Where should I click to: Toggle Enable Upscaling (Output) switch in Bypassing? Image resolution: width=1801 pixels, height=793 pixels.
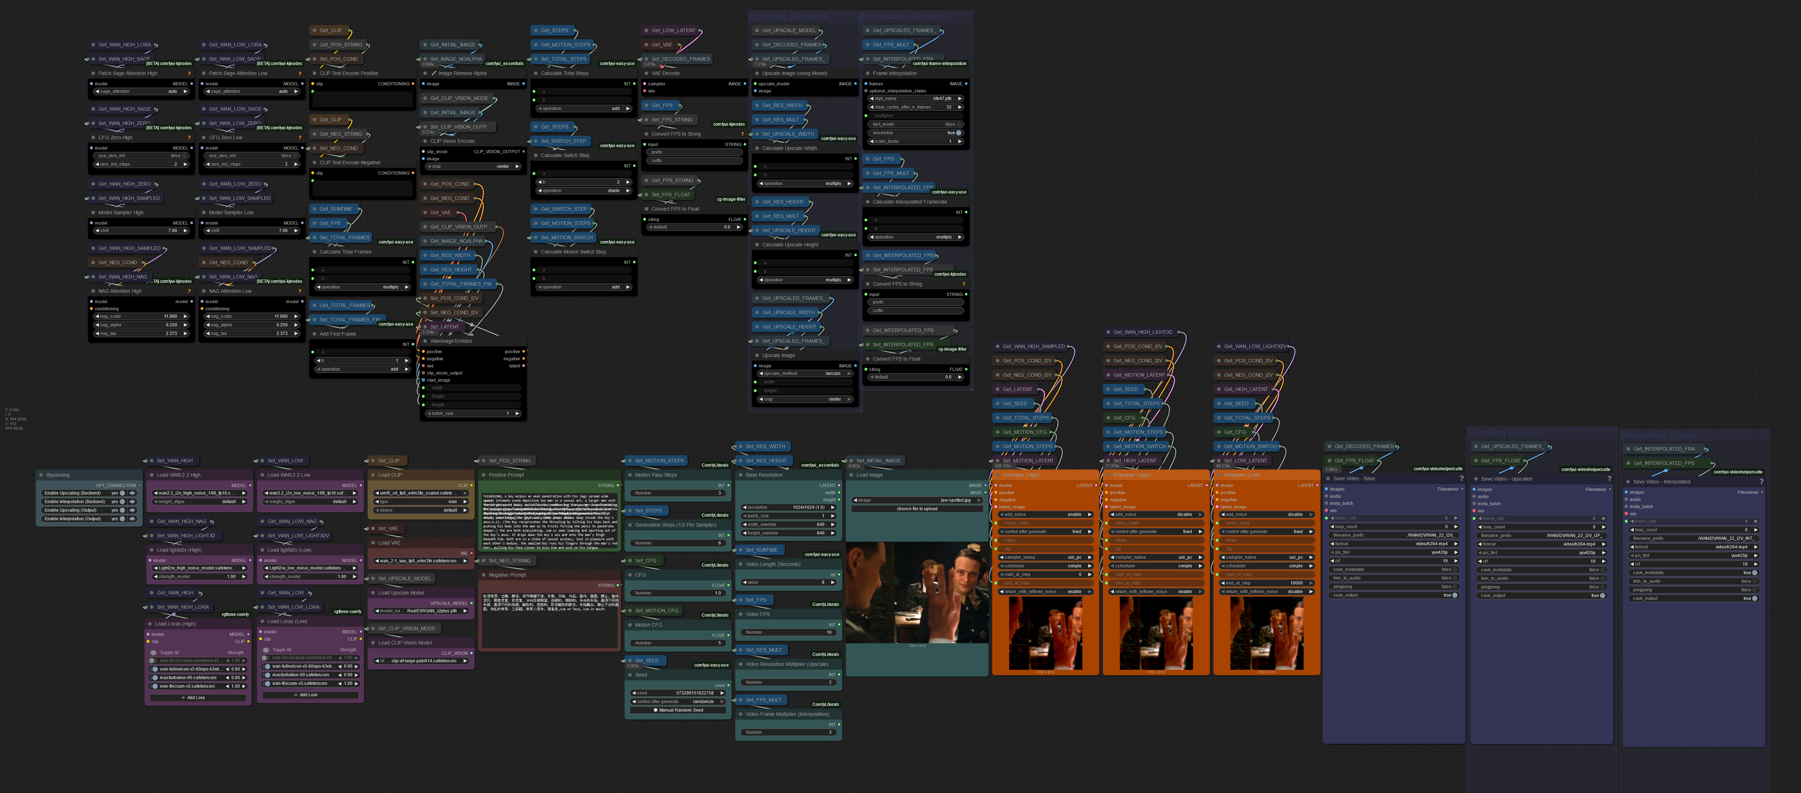coord(123,510)
